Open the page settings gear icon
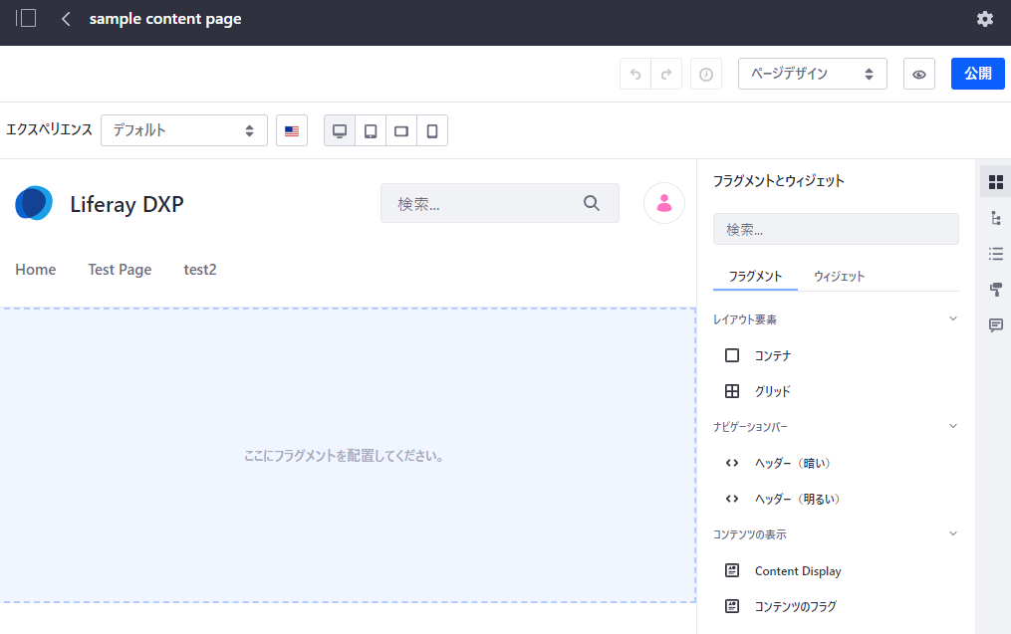The image size is (1011, 634). point(984,19)
